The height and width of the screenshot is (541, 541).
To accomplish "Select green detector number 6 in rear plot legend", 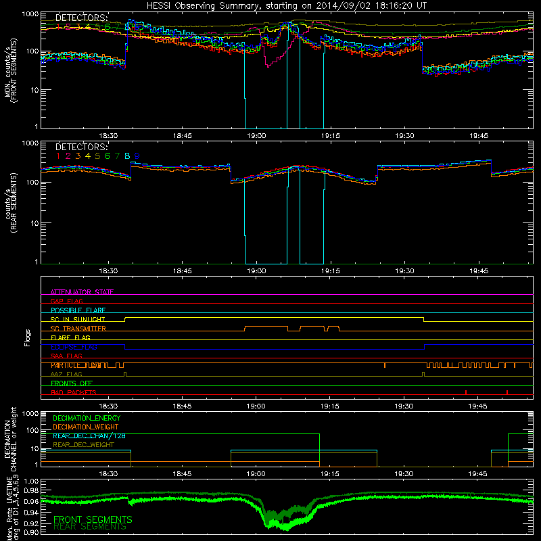I will [108, 156].
